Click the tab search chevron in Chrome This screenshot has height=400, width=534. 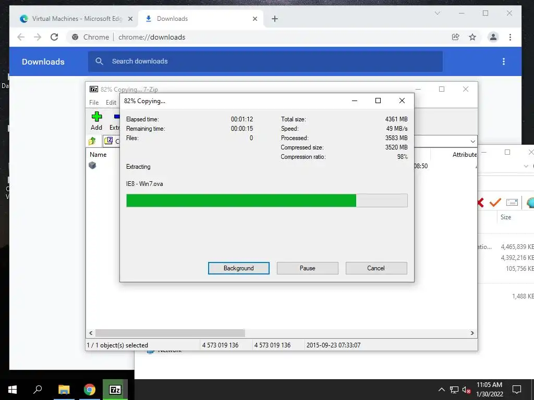click(x=438, y=13)
